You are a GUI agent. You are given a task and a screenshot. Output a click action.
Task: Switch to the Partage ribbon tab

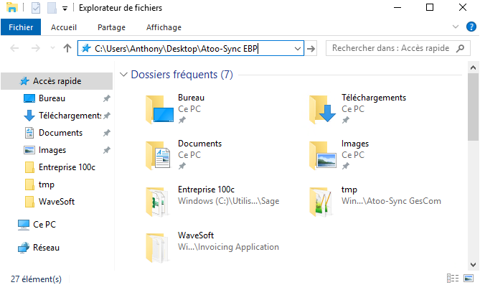pyautogui.click(x=111, y=27)
